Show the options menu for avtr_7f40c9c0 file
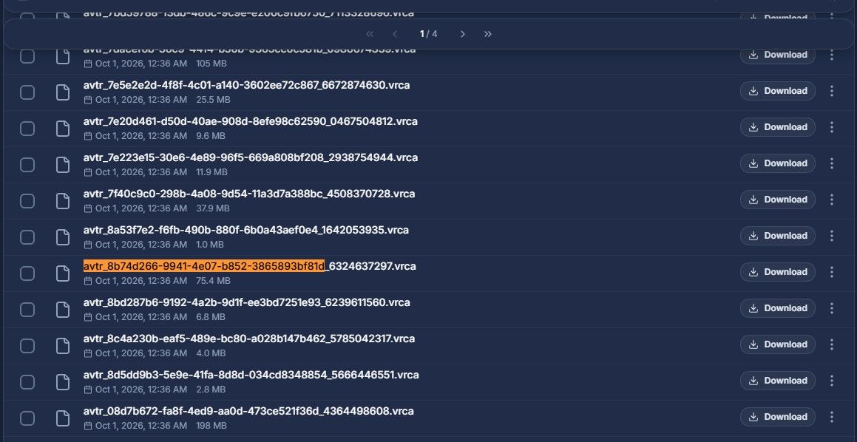This screenshot has height=442, width=857. [831, 200]
